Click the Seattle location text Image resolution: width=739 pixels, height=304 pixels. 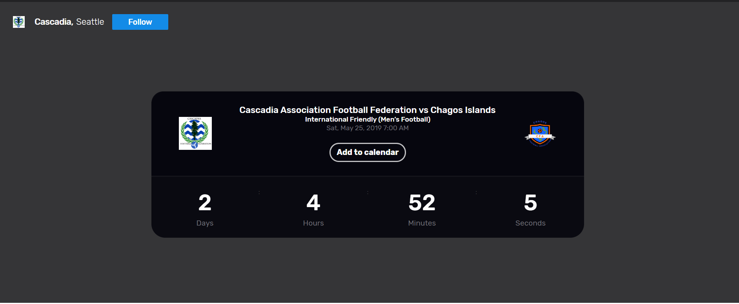click(90, 22)
